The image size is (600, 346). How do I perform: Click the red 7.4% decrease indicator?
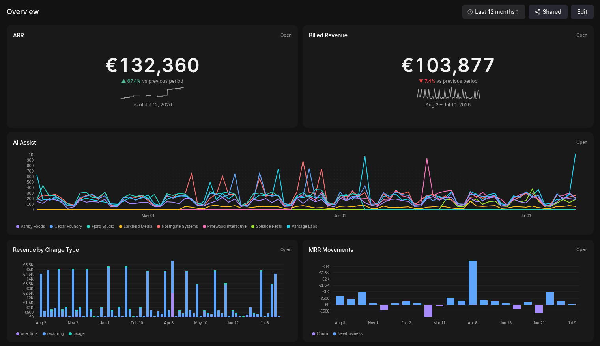tap(427, 81)
